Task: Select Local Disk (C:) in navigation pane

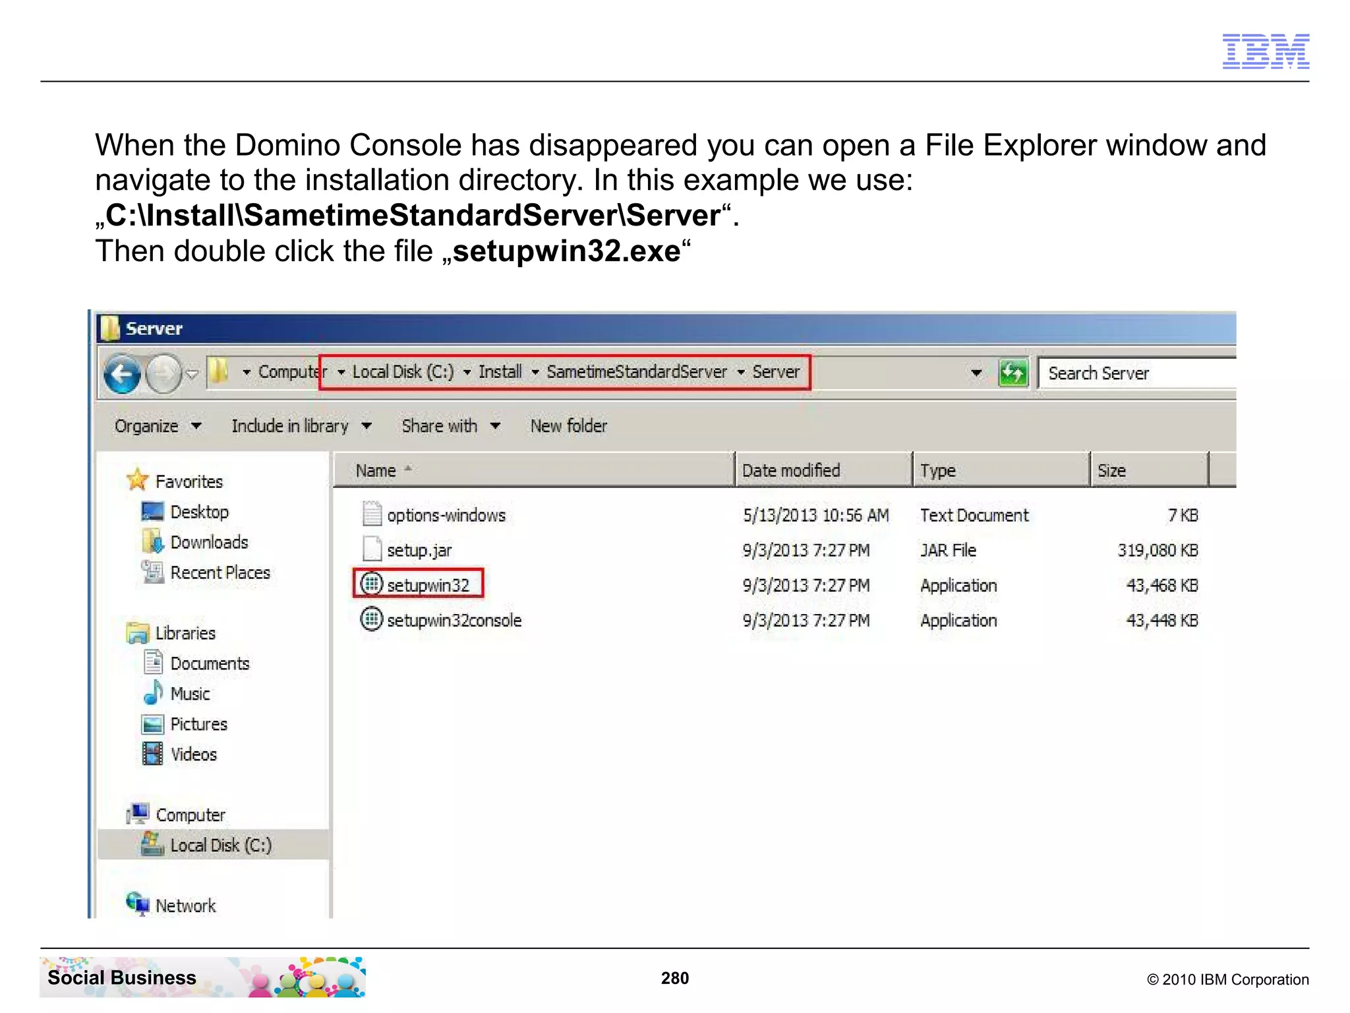Action: 221,846
